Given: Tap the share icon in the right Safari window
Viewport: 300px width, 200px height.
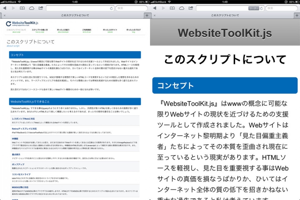Looking at the screenshot, I should click(191, 8).
